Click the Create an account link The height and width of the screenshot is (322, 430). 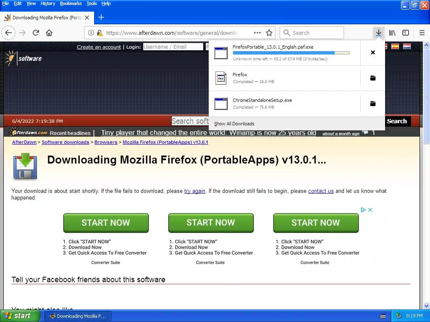[99, 47]
